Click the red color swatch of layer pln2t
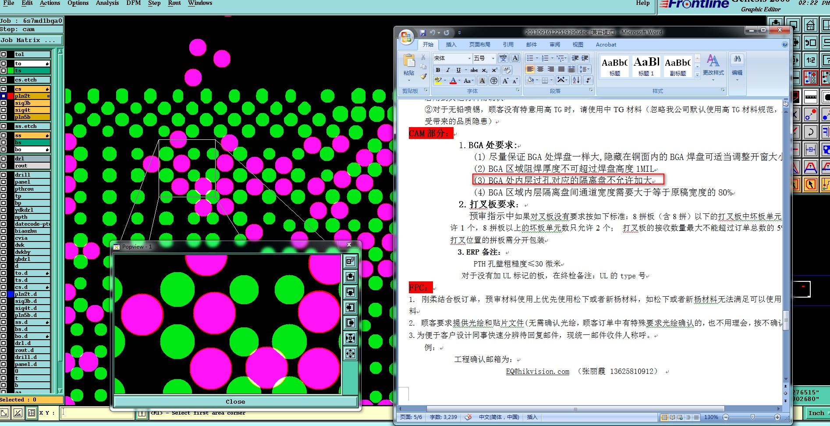The height and width of the screenshot is (426, 830). click(x=11, y=96)
